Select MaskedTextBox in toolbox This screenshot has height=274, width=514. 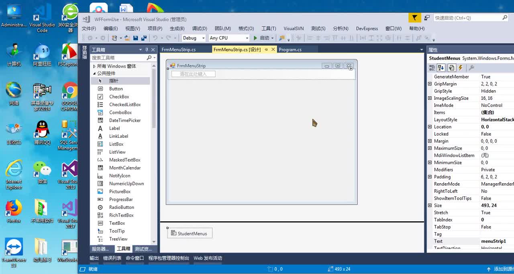coord(124,160)
